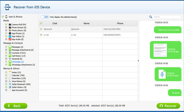
Task: Uncheck the Iphone4 chat checkbox
Action: pos(41,29)
